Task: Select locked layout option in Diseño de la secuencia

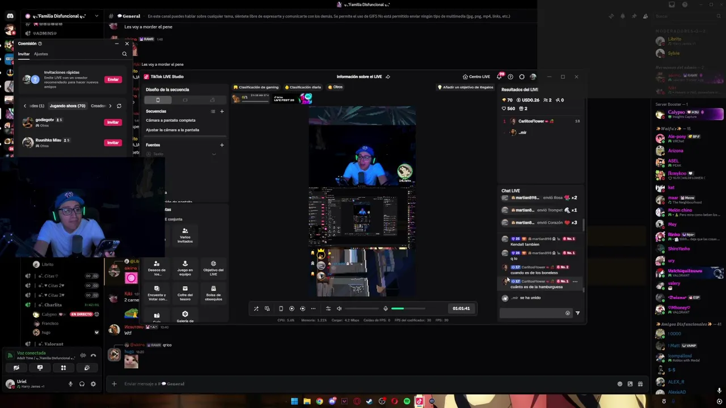Action: click(x=212, y=100)
